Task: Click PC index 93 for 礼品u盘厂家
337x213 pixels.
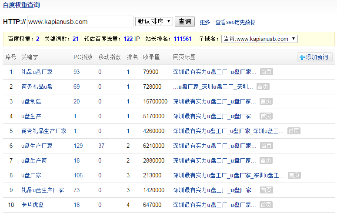Action: click(x=77, y=72)
